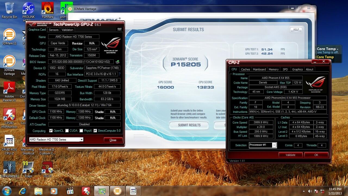Open the 3DMark Vantage desktop shortcut
The image size is (348, 196).
9,65
